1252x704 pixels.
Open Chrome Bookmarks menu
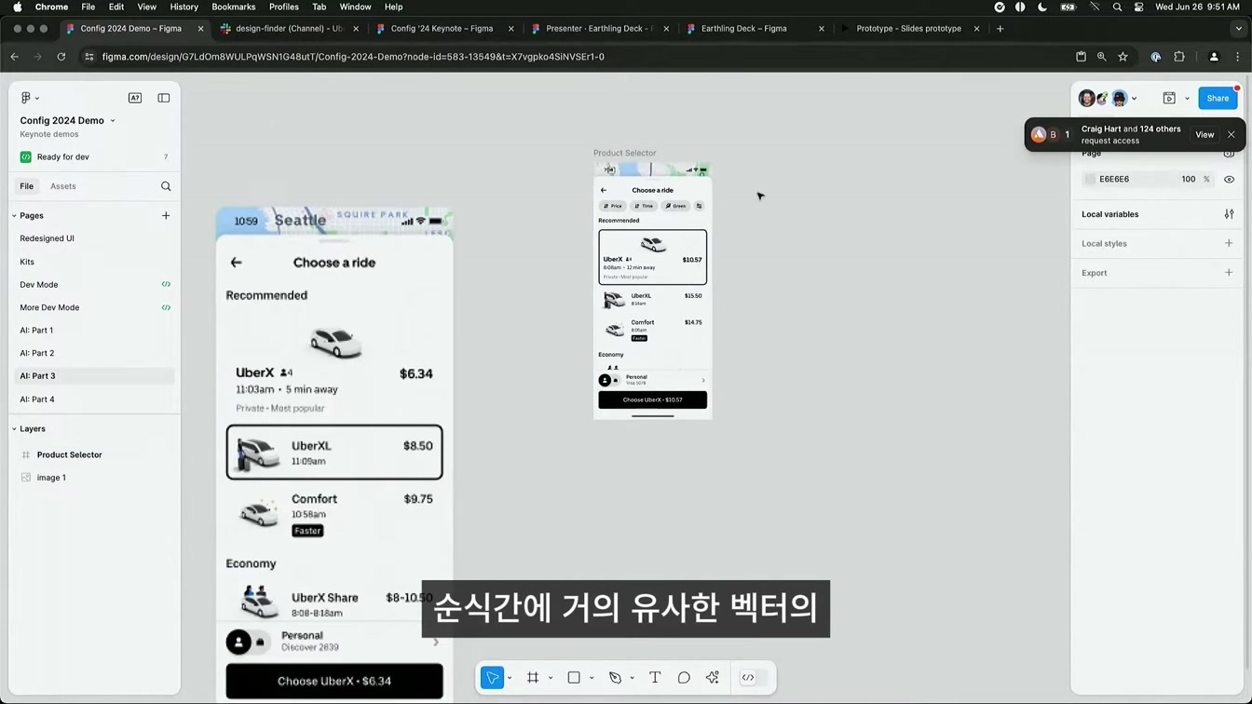pos(233,7)
